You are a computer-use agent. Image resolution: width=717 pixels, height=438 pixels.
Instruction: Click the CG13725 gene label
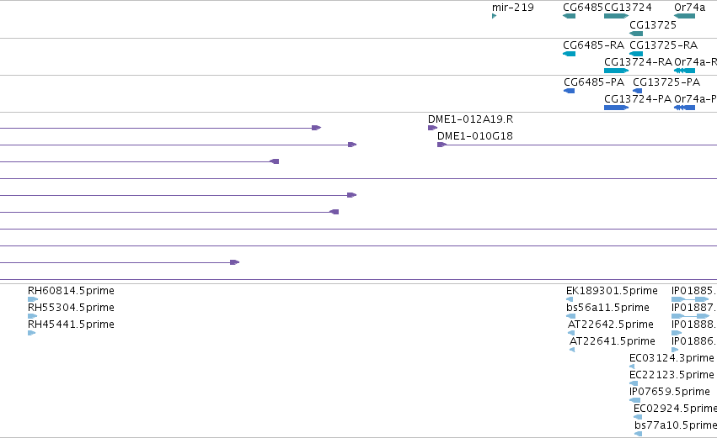(x=653, y=25)
